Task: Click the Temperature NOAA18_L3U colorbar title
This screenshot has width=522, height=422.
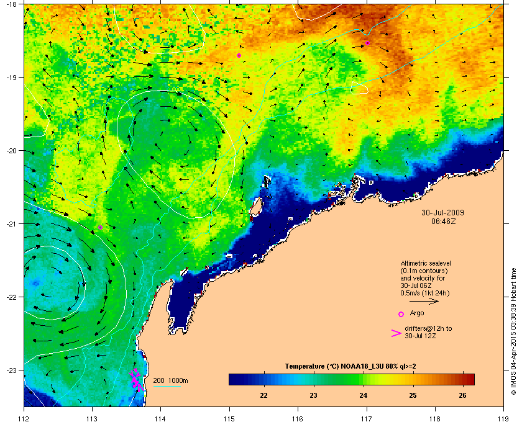Action: coord(350,367)
